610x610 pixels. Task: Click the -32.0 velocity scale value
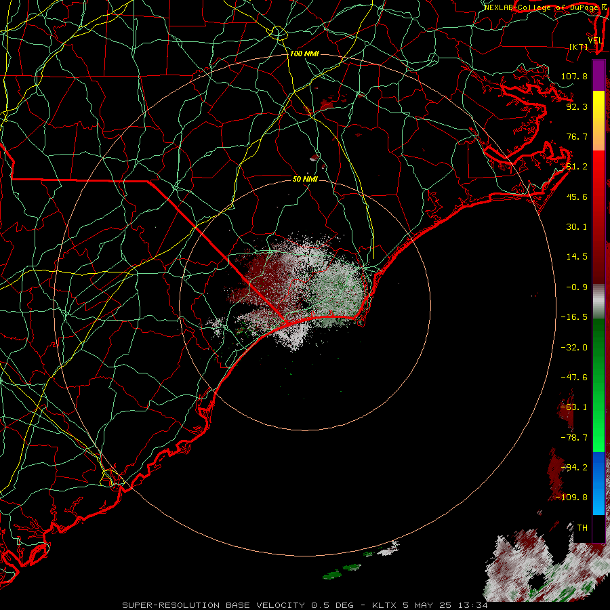pyautogui.click(x=574, y=348)
